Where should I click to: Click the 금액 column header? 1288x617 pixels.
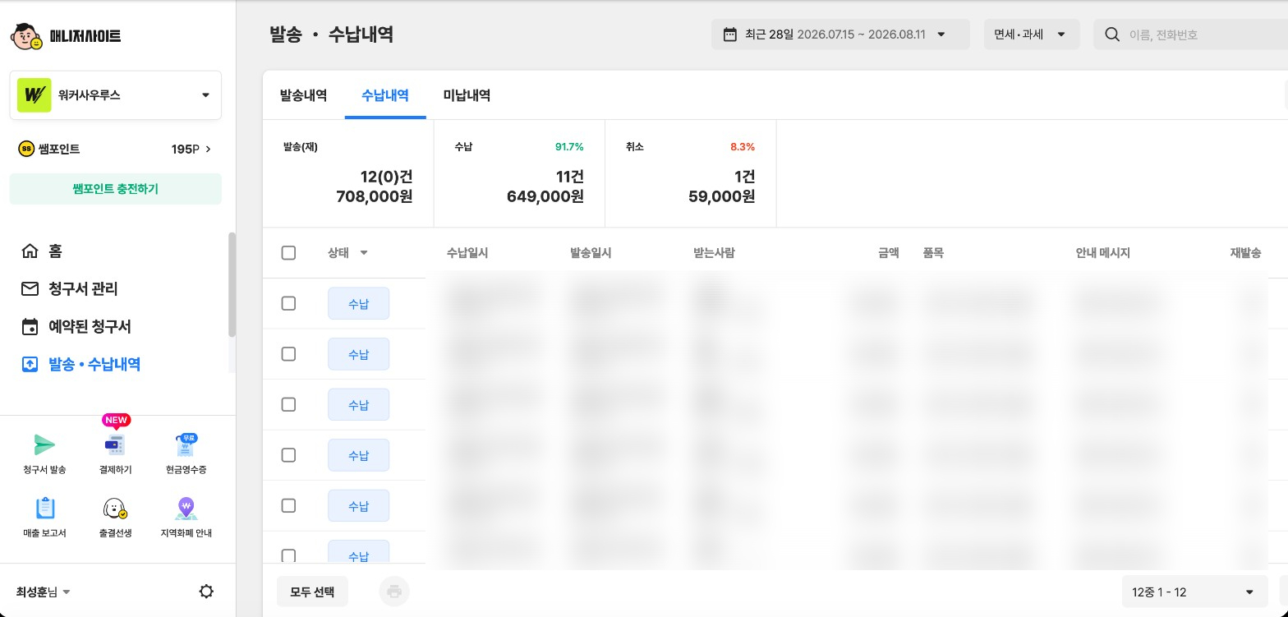pos(888,253)
